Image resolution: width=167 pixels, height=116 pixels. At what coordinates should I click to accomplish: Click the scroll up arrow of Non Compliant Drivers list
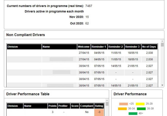pos(162,41)
